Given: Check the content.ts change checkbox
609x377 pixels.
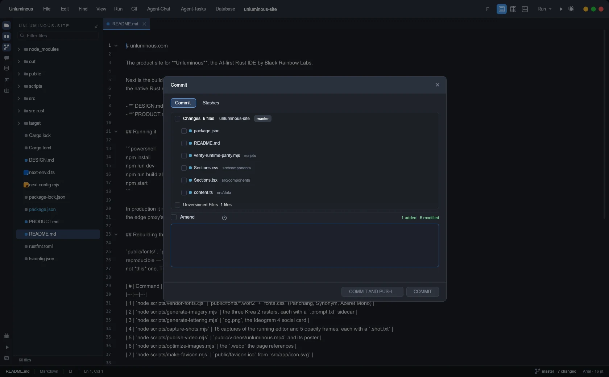Looking at the screenshot, I should (184, 192).
